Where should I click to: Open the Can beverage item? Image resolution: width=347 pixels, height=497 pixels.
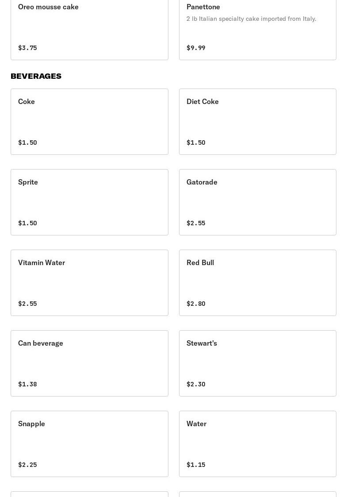(x=89, y=363)
